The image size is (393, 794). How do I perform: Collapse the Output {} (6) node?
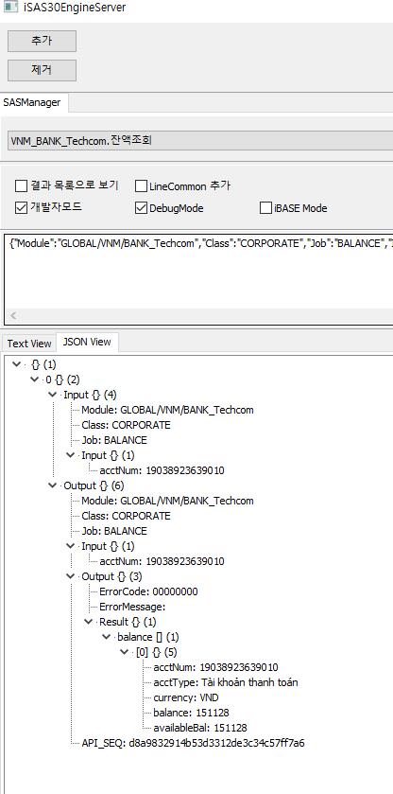(53, 485)
